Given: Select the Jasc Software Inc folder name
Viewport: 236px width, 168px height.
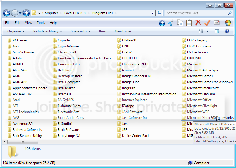Looking at the screenshot, I should (x=135, y=118).
